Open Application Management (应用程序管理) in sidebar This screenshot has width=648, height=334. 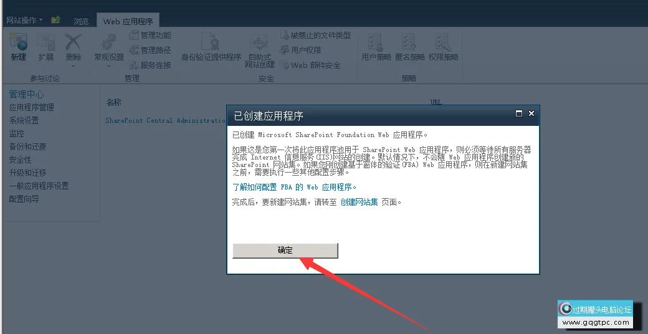31,107
